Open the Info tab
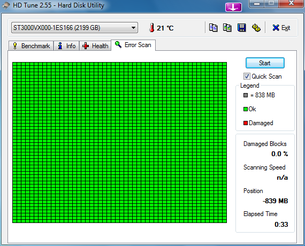Screen dimensions: 305x246 point(66,46)
